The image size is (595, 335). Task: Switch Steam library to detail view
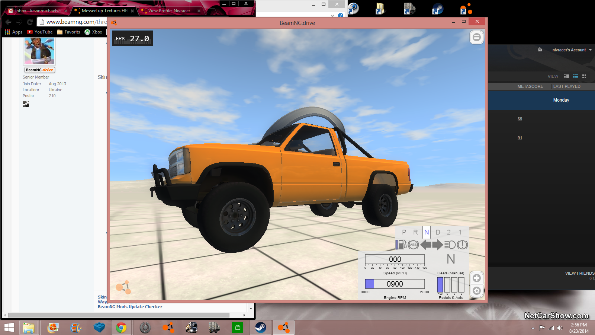click(x=566, y=76)
